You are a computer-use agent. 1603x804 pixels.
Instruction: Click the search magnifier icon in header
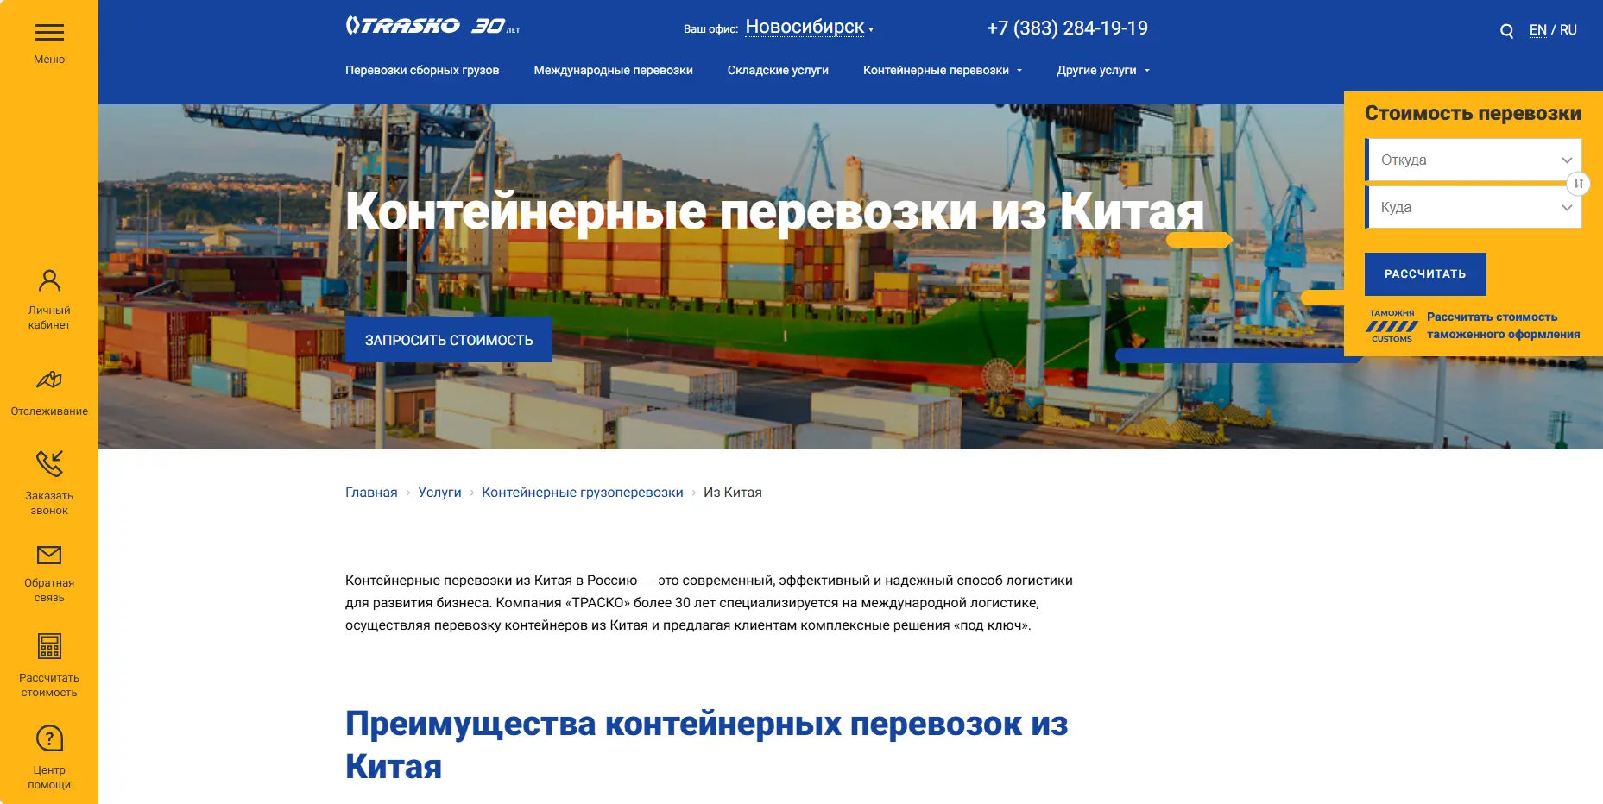(1506, 31)
